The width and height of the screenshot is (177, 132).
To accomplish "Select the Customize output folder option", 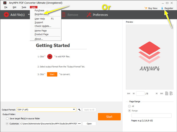I will click(7, 123).
